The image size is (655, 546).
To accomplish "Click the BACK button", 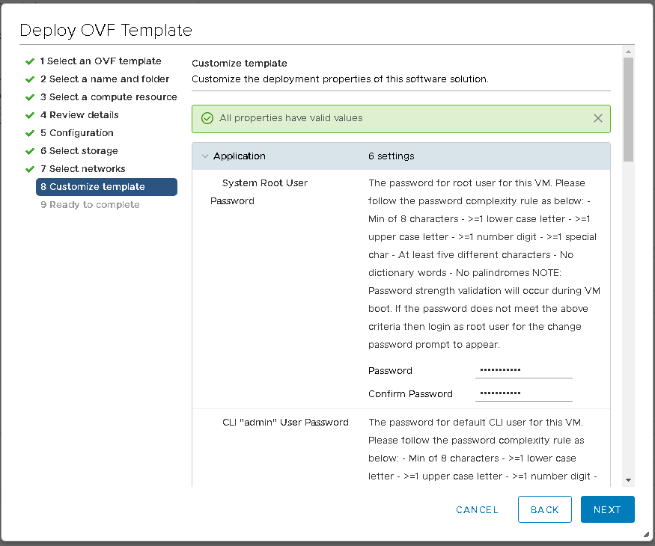I will [544, 509].
